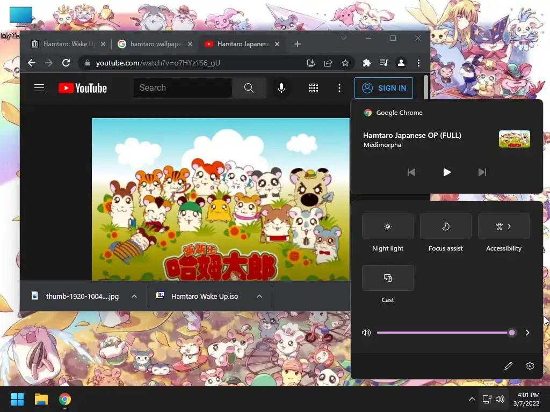This screenshot has width=550, height=412.
Task: Go to YouTube home via logo
Action: point(82,88)
